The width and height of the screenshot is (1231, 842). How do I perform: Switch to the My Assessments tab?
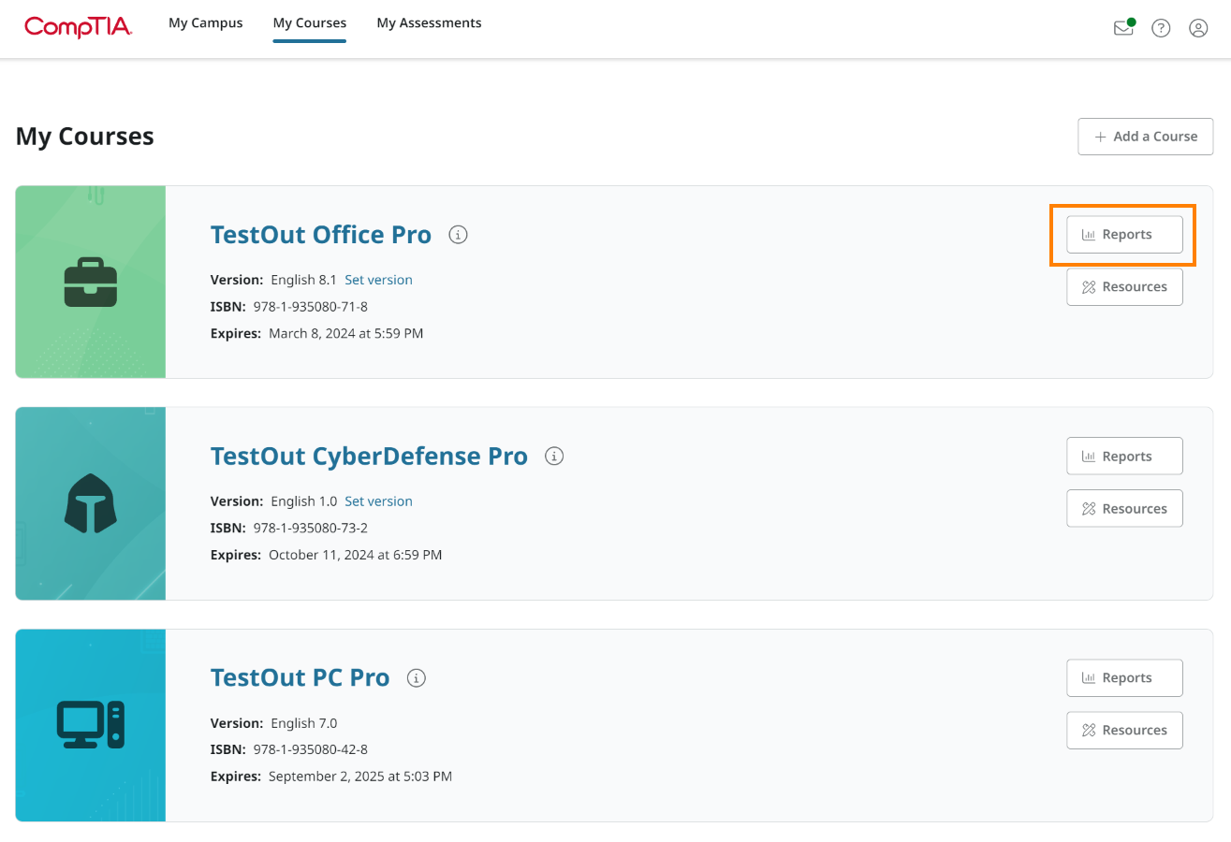coord(429,23)
